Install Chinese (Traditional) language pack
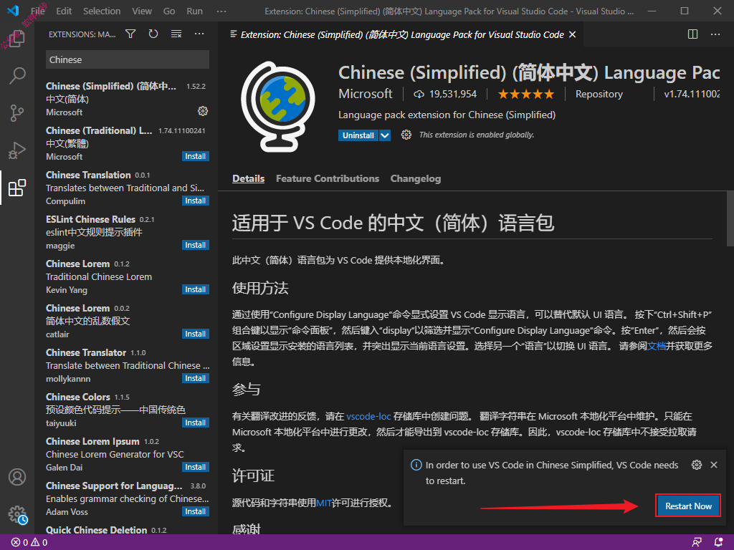The width and height of the screenshot is (734, 550). coord(195,156)
